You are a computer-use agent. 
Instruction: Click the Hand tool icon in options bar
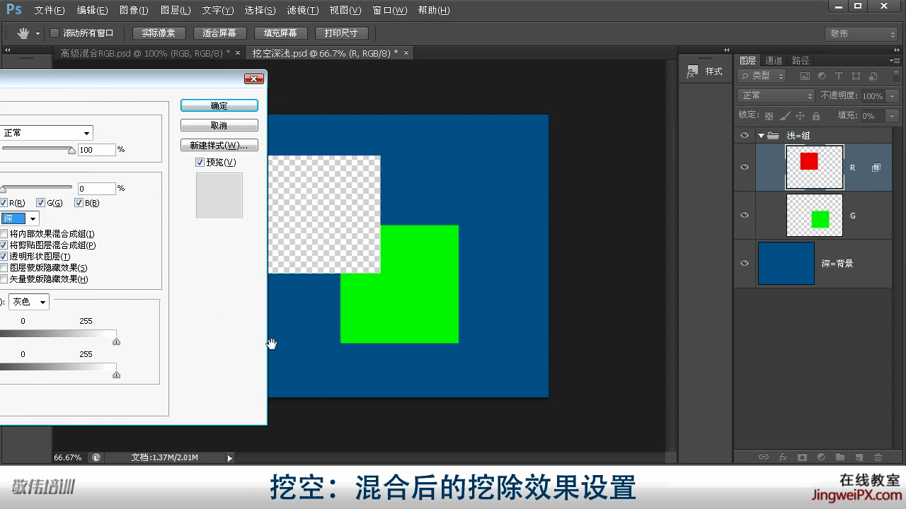click(23, 33)
